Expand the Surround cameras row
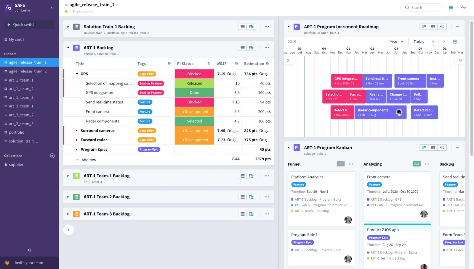The height and width of the screenshot is (269, 474). (x=77, y=131)
